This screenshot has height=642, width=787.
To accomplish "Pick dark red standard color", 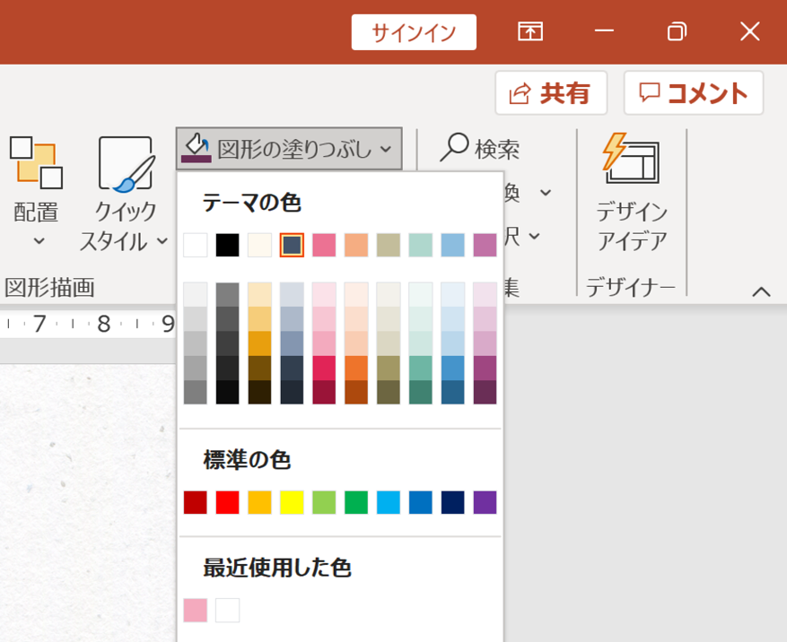I will pos(196,502).
